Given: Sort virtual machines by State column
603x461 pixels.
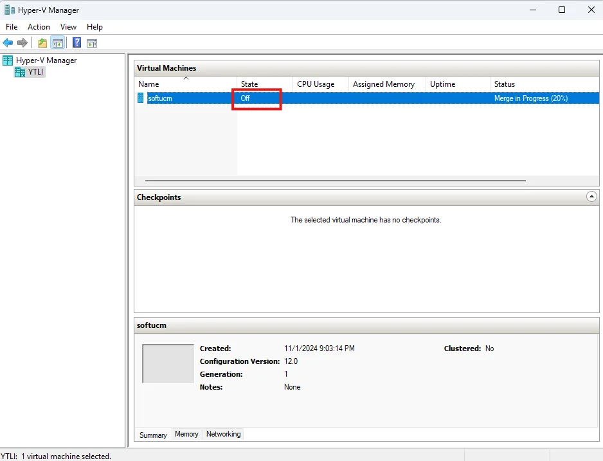Looking at the screenshot, I should pos(265,84).
